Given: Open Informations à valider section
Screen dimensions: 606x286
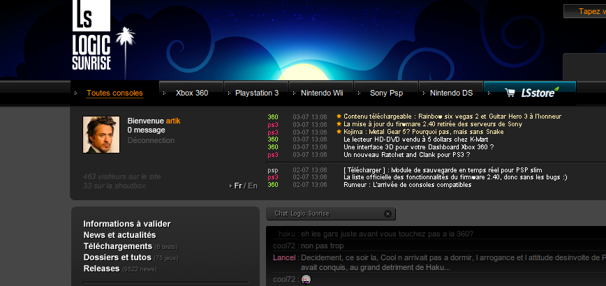Looking at the screenshot, I should click(127, 224).
